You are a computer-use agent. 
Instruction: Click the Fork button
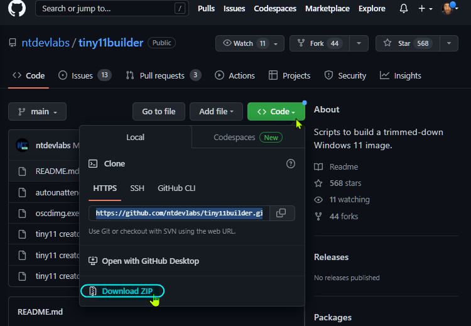(319, 43)
